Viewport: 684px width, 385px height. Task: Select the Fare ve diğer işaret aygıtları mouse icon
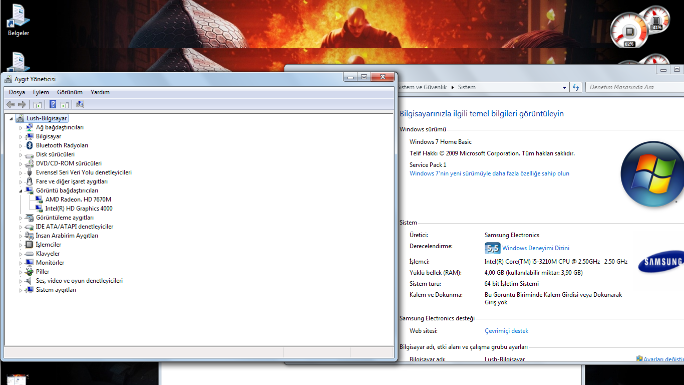click(x=30, y=181)
